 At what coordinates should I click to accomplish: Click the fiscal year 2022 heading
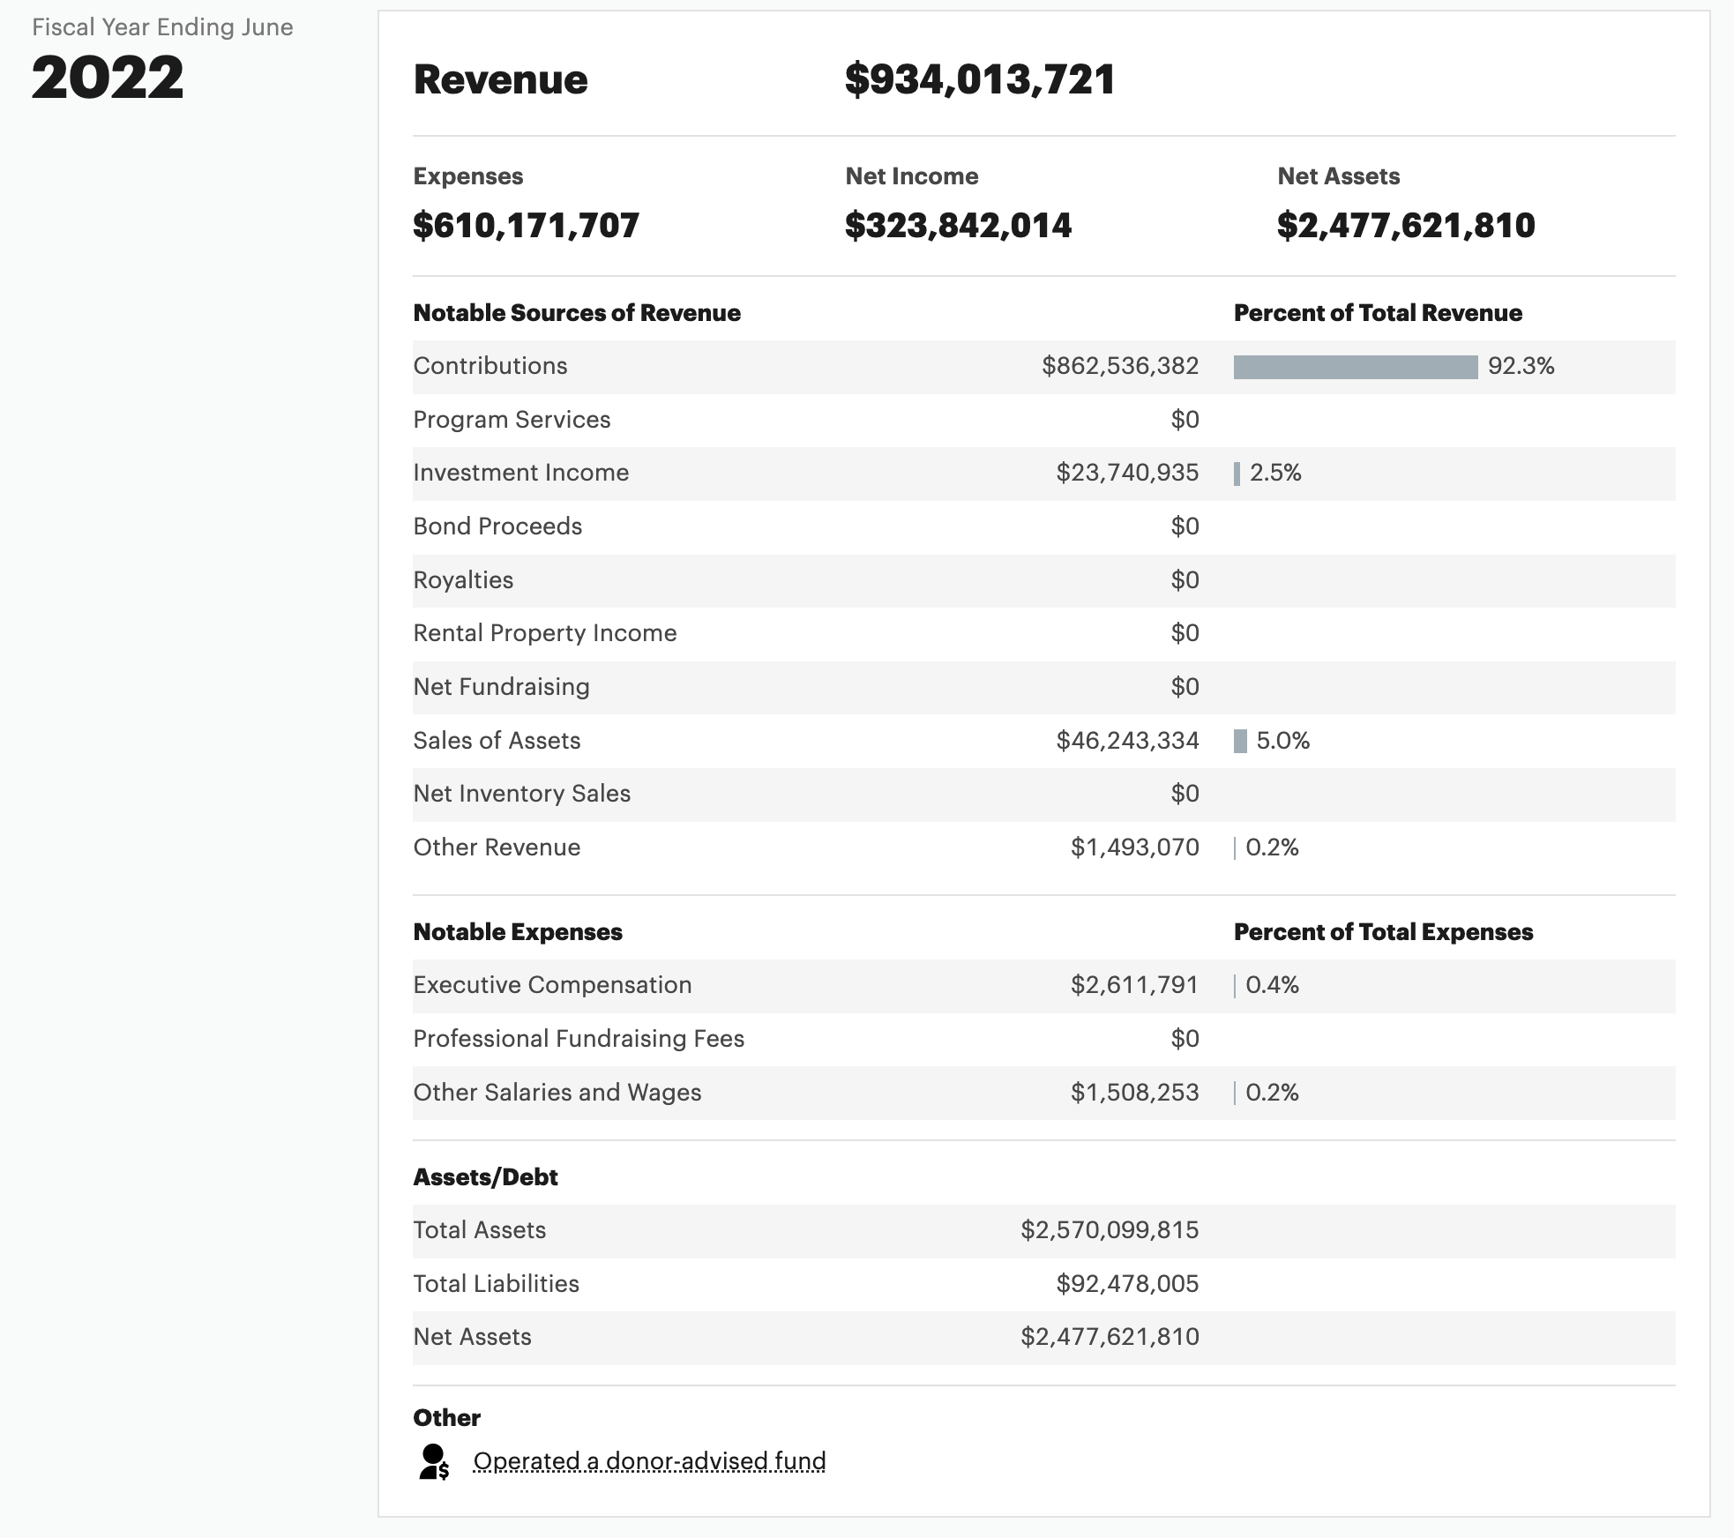click(x=108, y=78)
